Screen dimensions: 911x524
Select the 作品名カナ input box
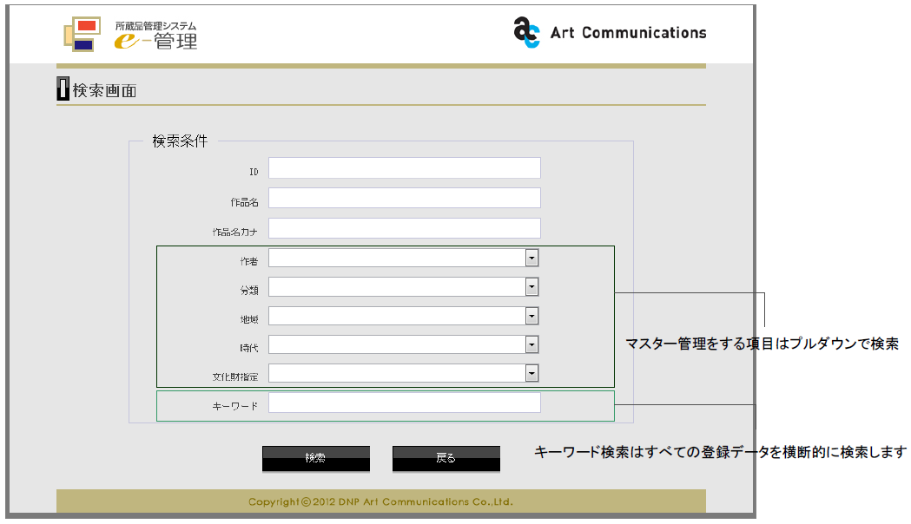404,228
